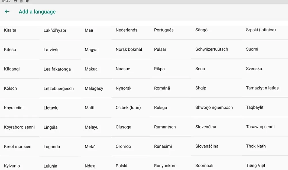Select Melayu language
This screenshot has width=288, height=170.
(92, 127)
